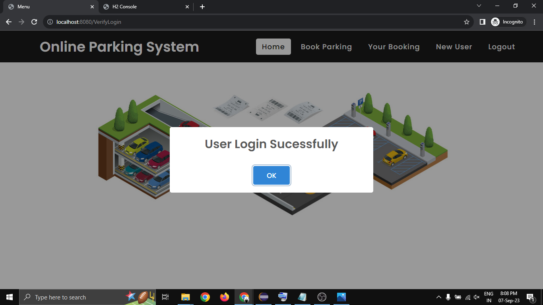Reload the current page
The height and width of the screenshot is (305, 543).
pos(34,22)
